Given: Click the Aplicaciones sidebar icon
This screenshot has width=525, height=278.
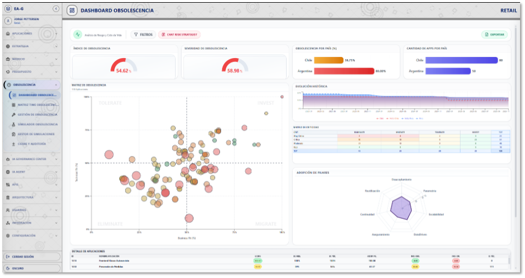Looking at the screenshot, I should click(x=8, y=33).
